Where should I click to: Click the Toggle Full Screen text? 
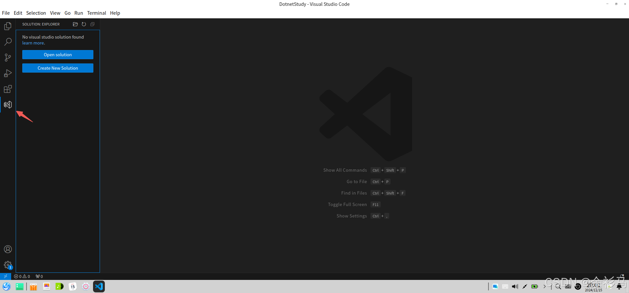coord(347,204)
